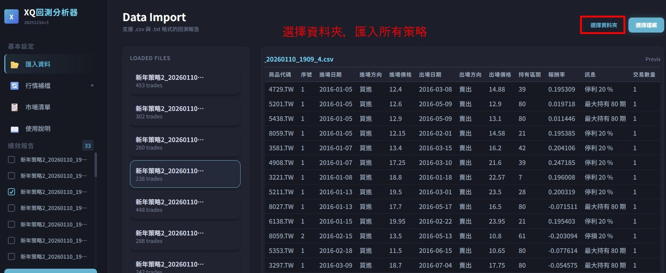This screenshot has height=273, width=666.
Task: Click the 選擇檔案 button
Action: tap(646, 25)
